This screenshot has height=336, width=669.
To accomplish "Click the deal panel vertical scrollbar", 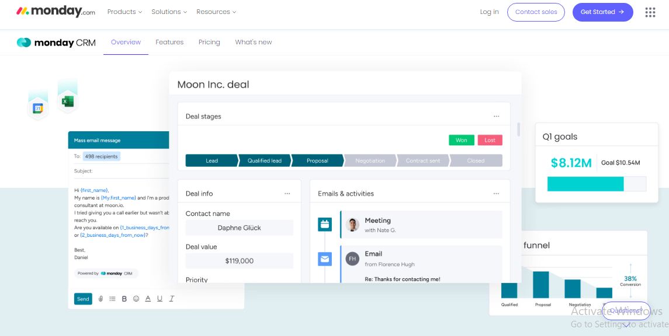I will pyautogui.click(x=519, y=129).
